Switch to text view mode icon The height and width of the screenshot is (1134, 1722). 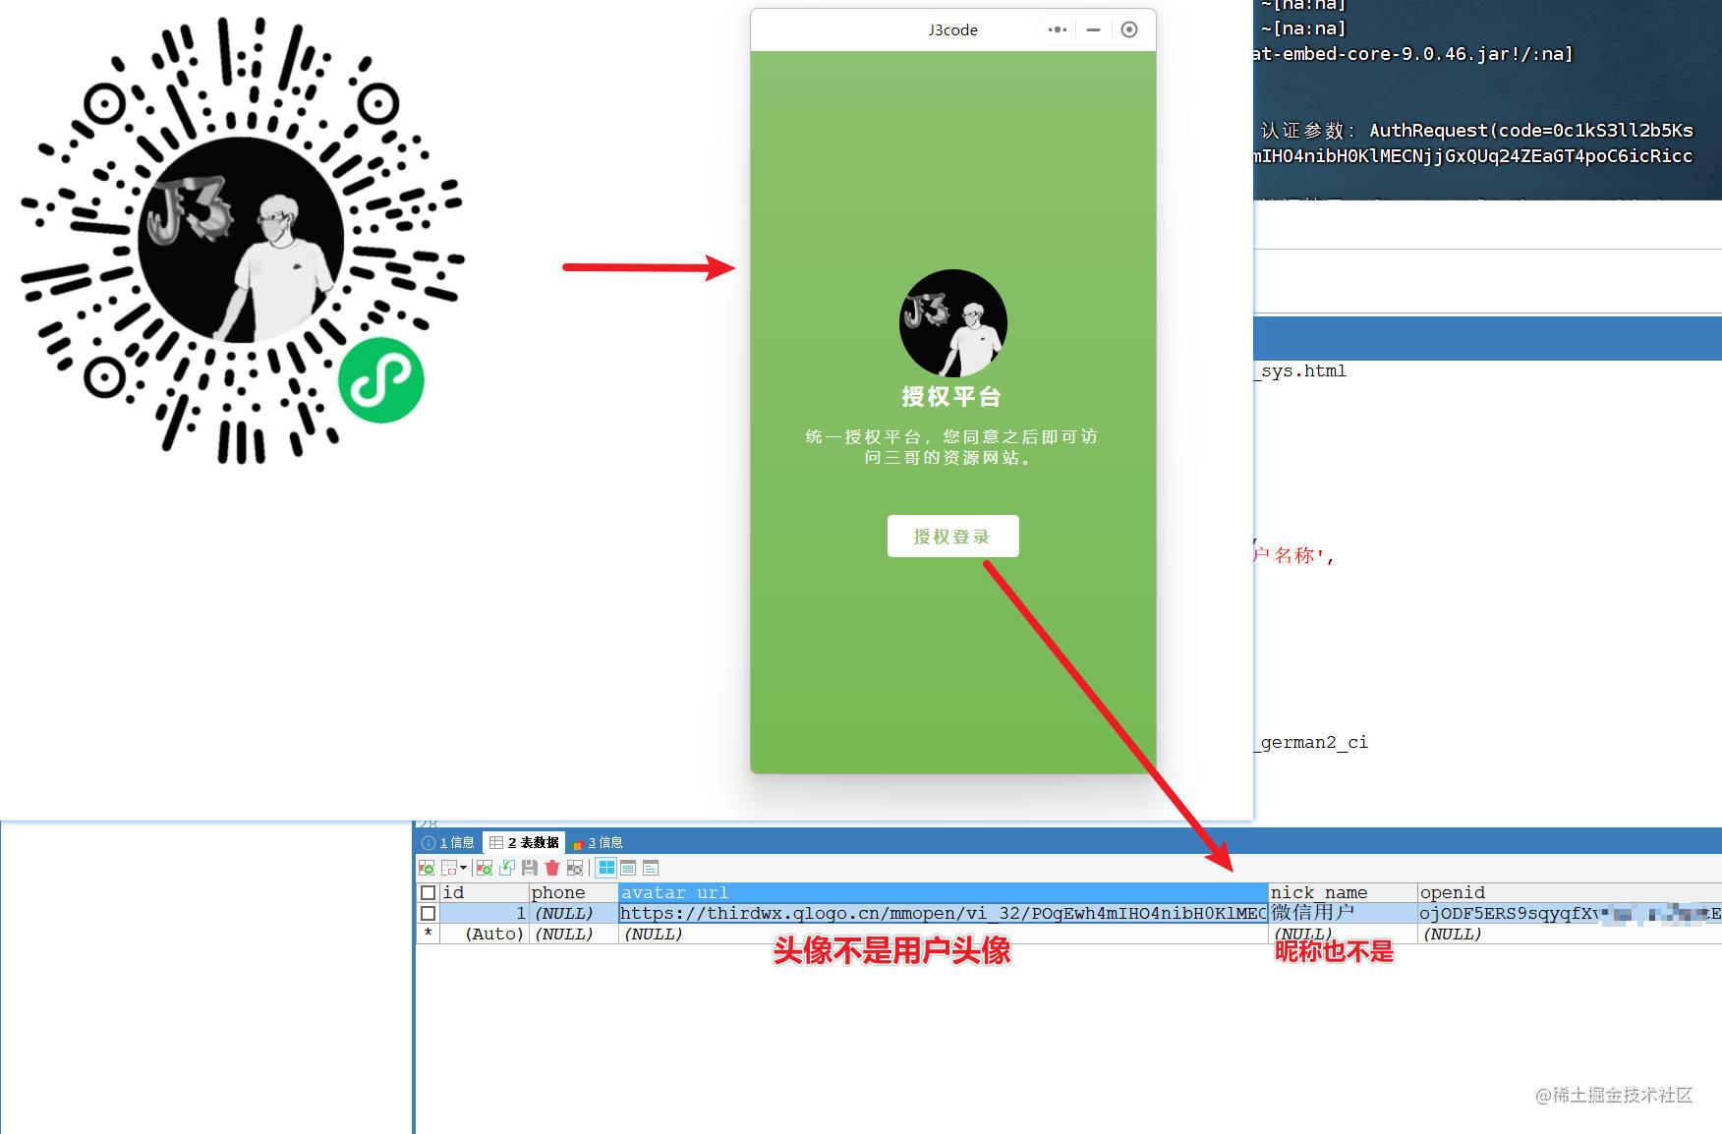pyautogui.click(x=651, y=868)
